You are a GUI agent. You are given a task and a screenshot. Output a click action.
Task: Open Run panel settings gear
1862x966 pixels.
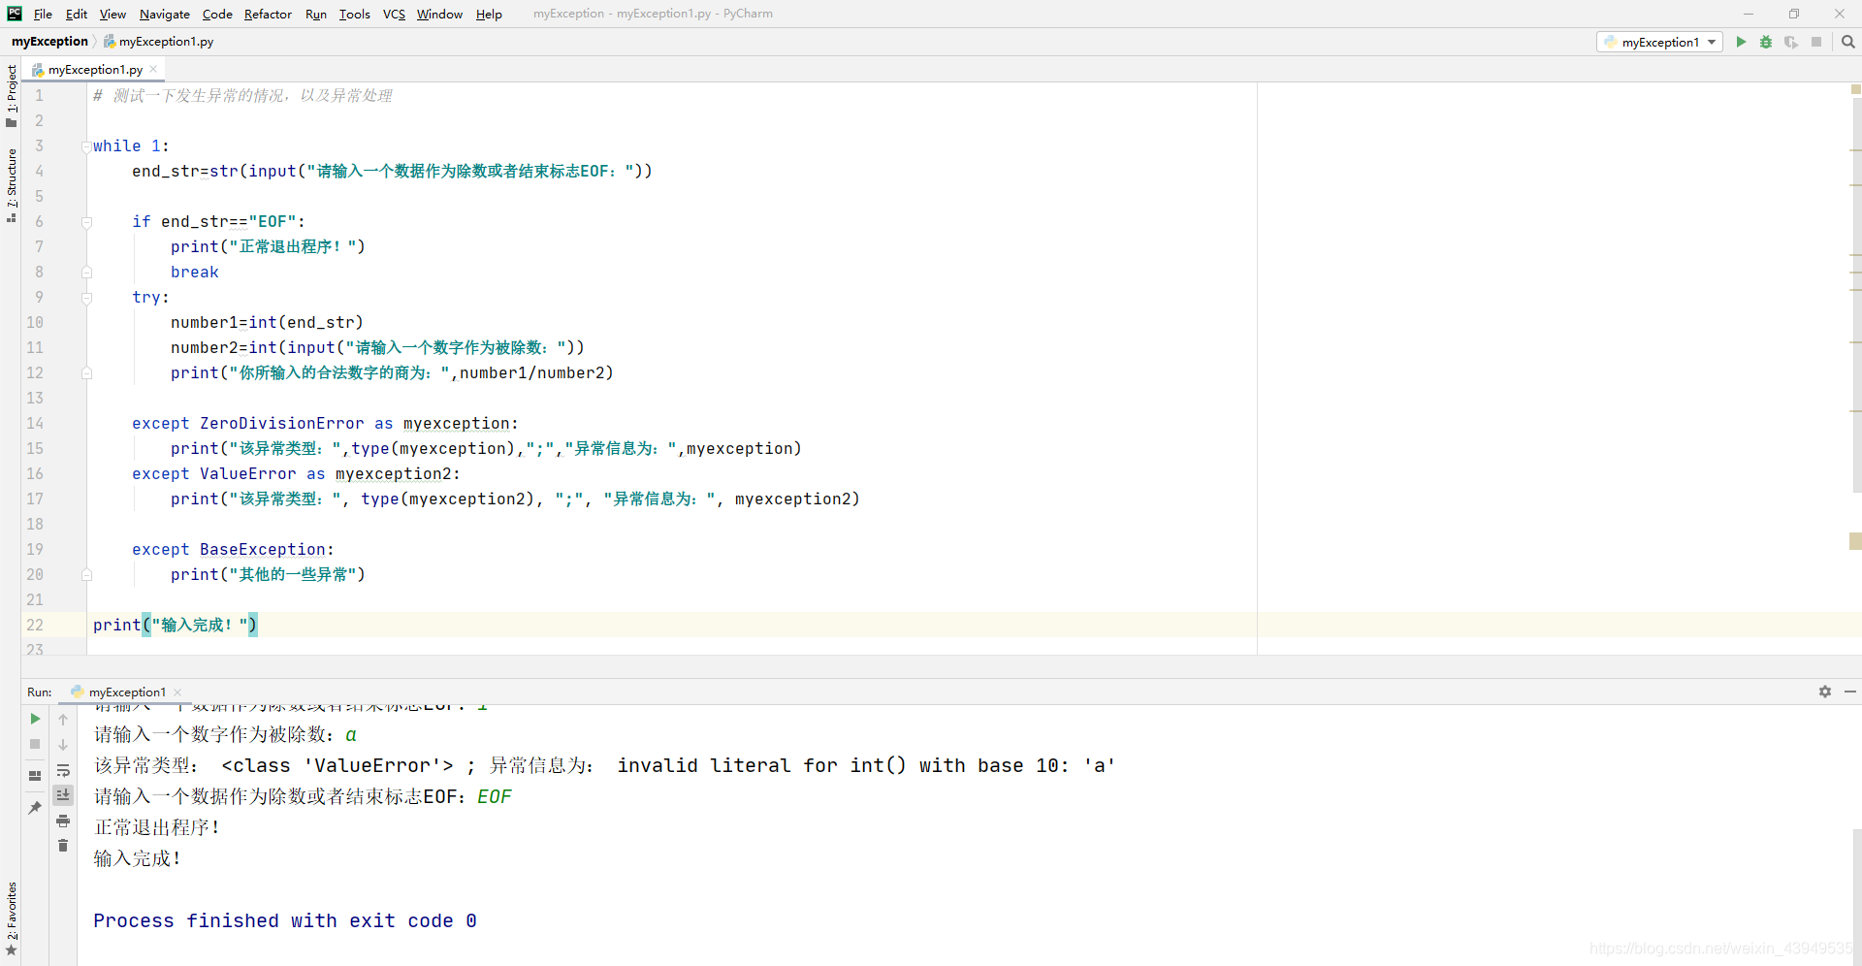pos(1825,692)
